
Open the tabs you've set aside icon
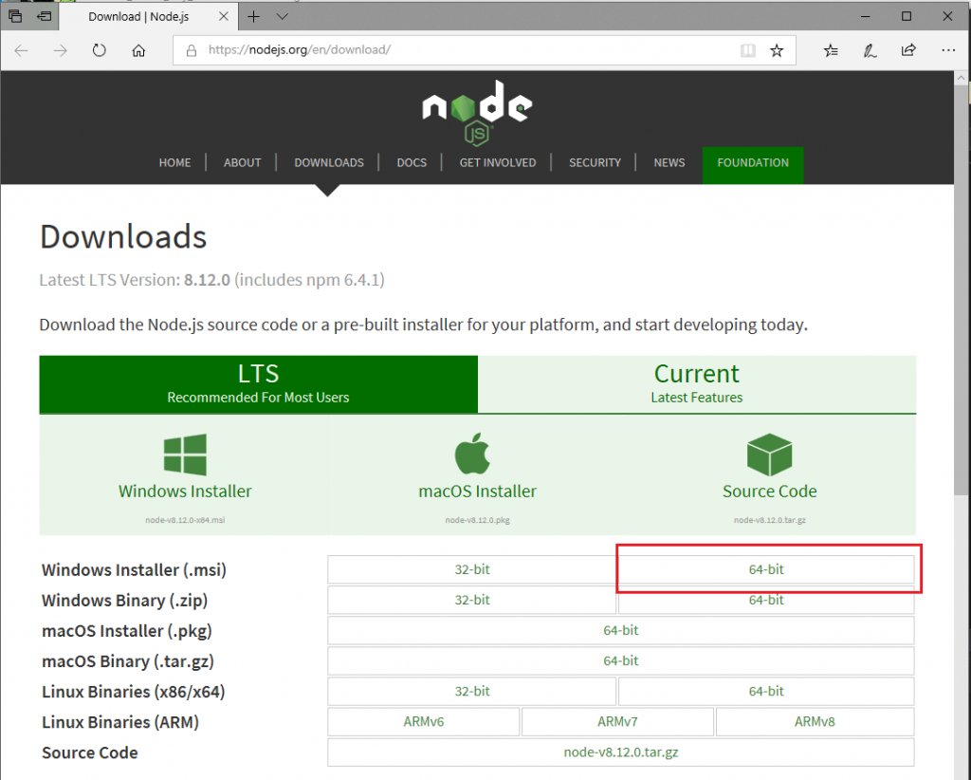tap(15, 16)
